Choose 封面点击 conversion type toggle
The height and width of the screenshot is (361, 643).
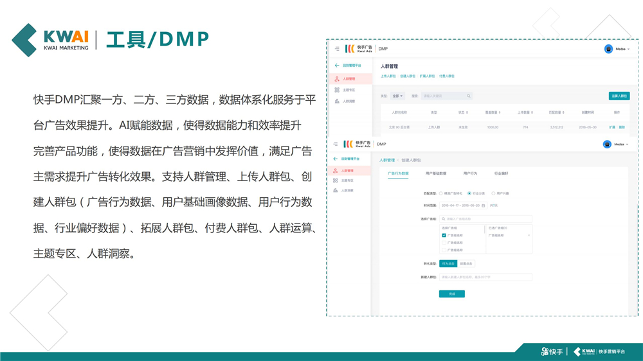[466, 263]
